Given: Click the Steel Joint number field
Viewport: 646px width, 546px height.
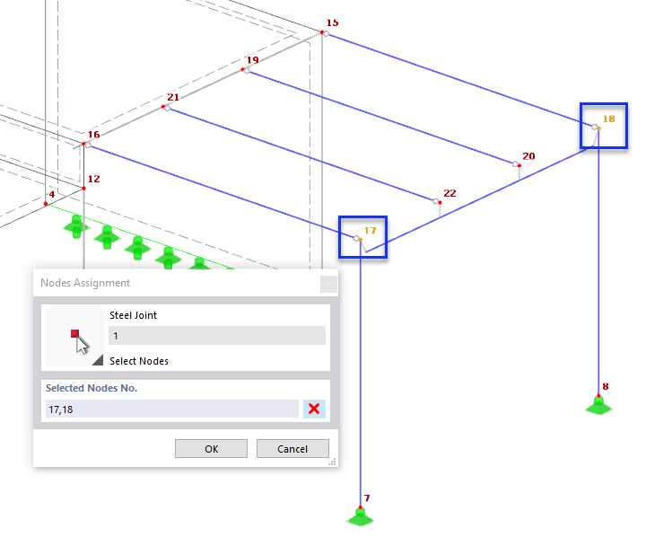Looking at the screenshot, I should (x=217, y=336).
